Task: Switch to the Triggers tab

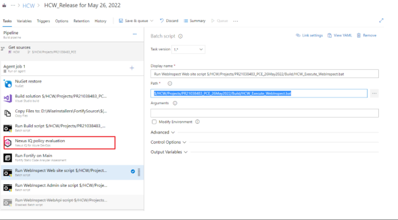Action: [x=43, y=21]
